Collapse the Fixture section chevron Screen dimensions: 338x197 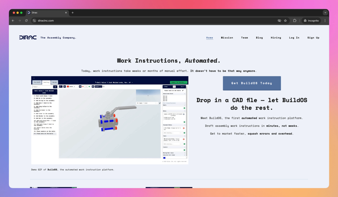click(184, 147)
